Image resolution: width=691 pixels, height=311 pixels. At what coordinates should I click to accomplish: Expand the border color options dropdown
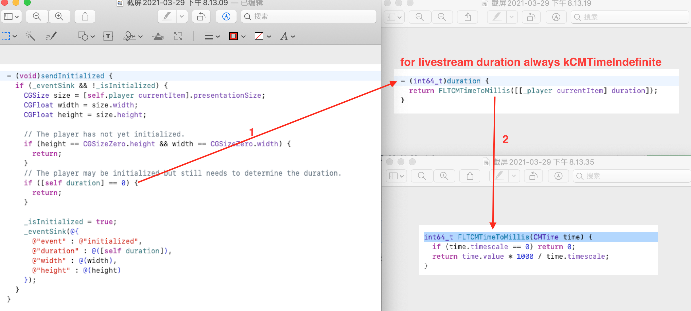243,36
